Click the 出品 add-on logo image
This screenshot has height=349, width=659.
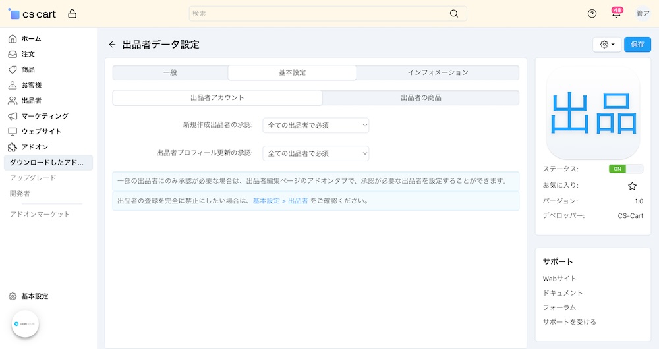[592, 113]
